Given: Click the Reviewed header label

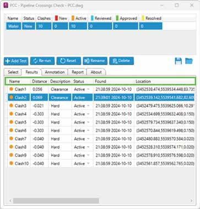Looking at the screenshot, I should click(x=103, y=18).
